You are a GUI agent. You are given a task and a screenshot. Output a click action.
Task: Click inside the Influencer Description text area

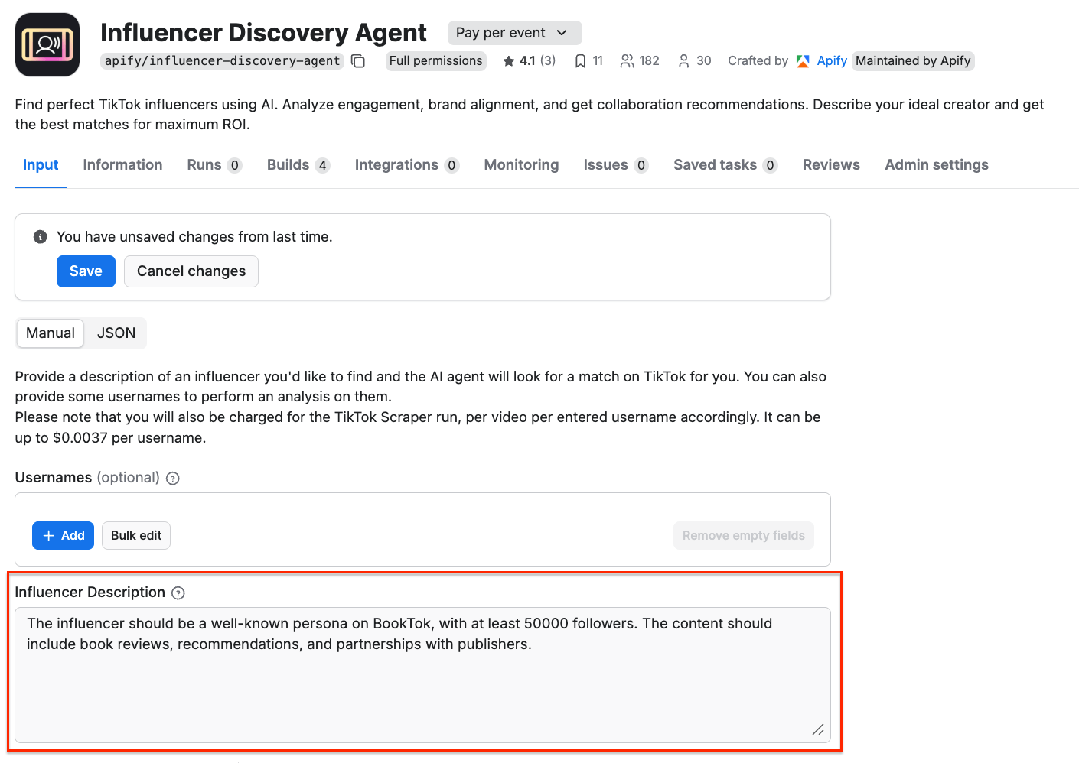pos(421,673)
